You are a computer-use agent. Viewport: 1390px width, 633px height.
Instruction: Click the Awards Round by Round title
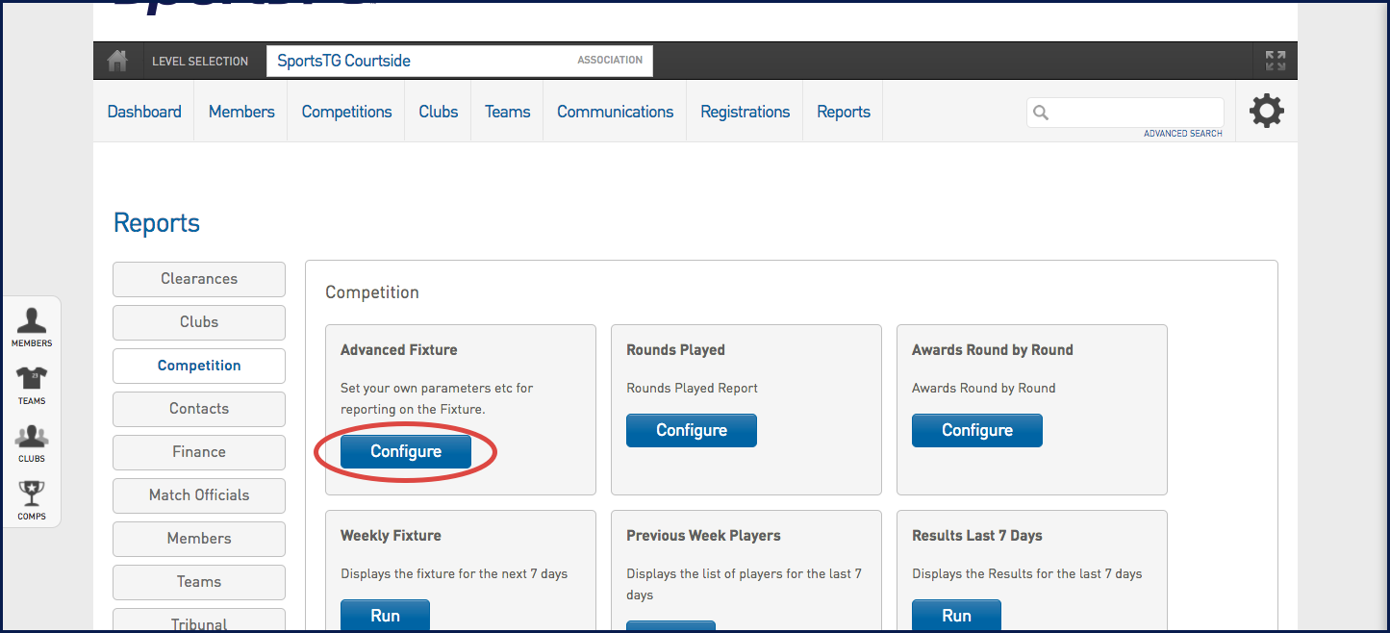993,350
